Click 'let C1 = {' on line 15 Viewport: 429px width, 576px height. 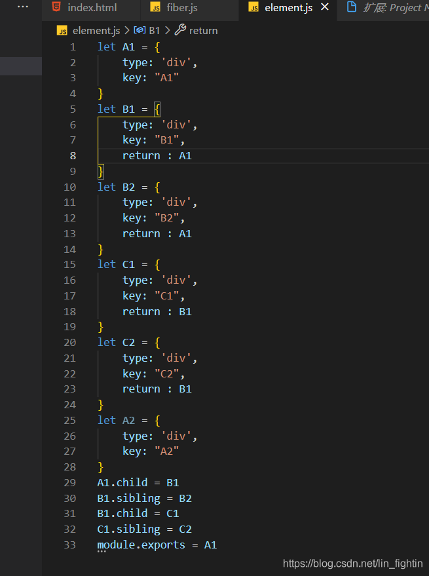point(129,265)
